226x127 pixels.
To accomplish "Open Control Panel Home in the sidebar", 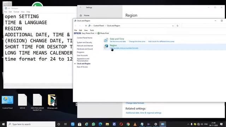I will coord(84,38).
